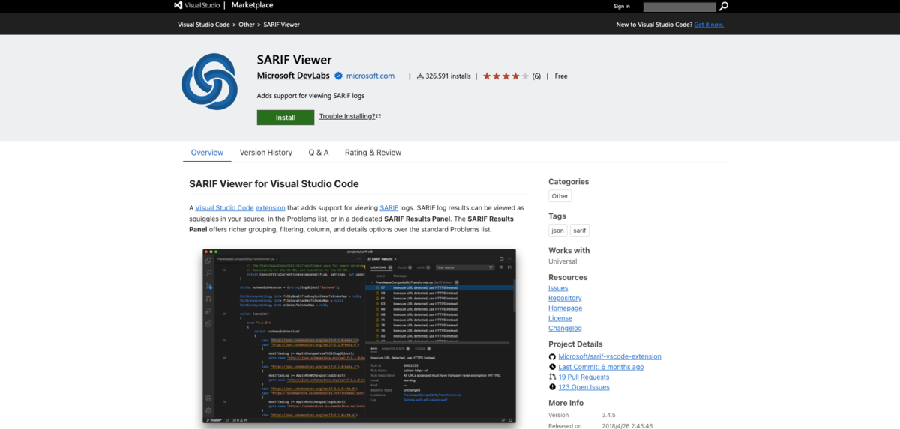The width and height of the screenshot is (900, 429).
Task: Click the extension link in description
Action: click(x=271, y=207)
